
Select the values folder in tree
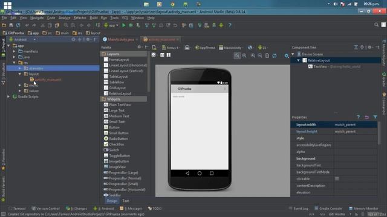click(x=31, y=91)
